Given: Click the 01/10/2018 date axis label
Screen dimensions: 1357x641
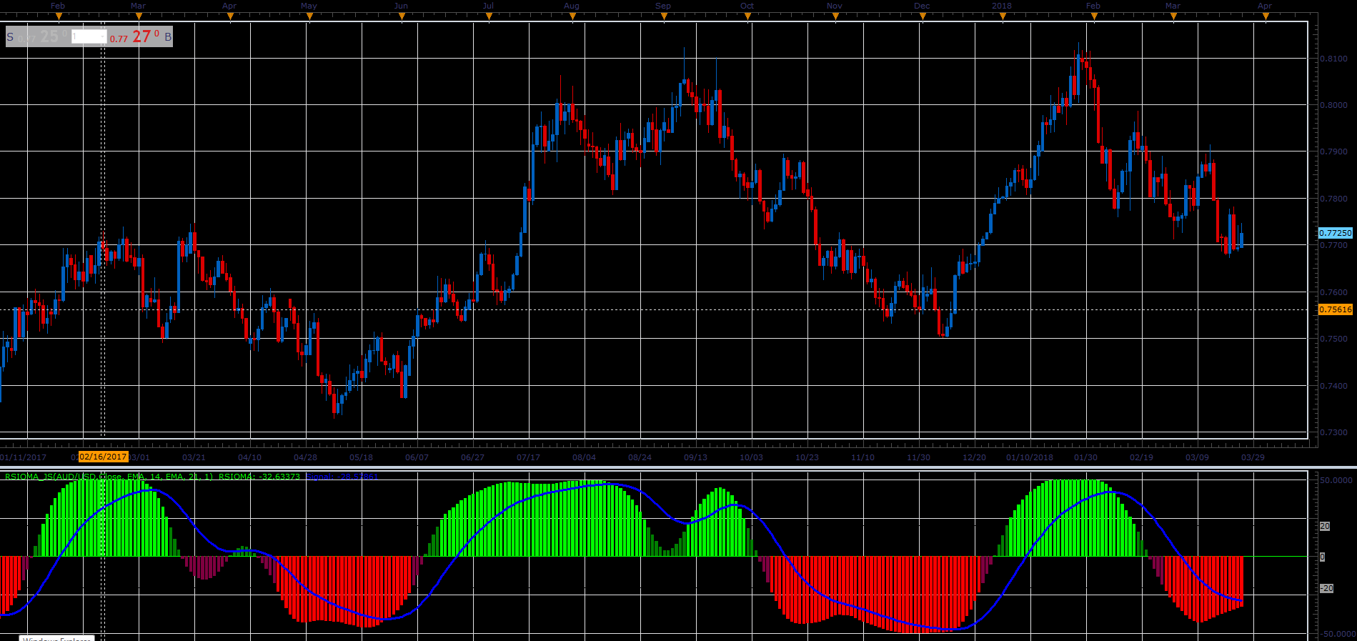Looking at the screenshot, I should [x=1030, y=457].
